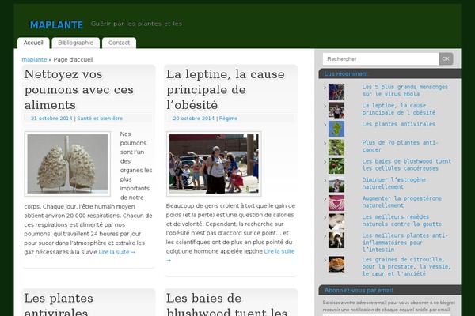Open thumbnail for the leptine sidebar entry

pos(336,110)
